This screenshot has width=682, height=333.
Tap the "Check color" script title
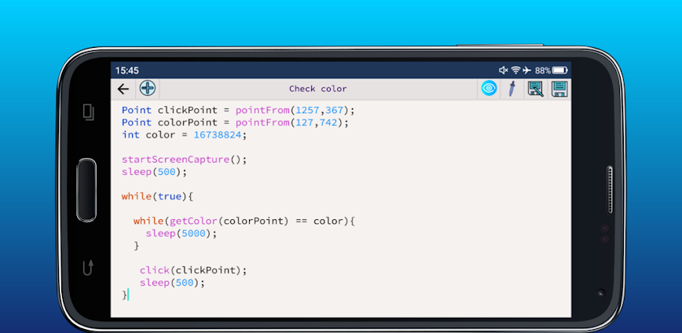(x=317, y=89)
